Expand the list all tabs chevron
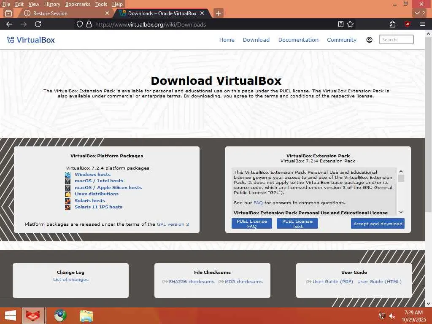432x324 pixels. (420, 13)
